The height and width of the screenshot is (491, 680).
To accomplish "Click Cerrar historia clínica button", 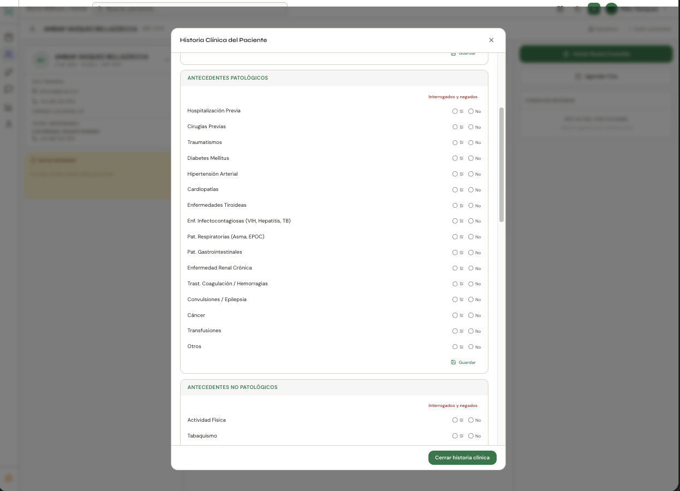I will pos(462,458).
